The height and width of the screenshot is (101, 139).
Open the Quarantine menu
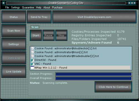pyautogui.click(x=28, y=7)
